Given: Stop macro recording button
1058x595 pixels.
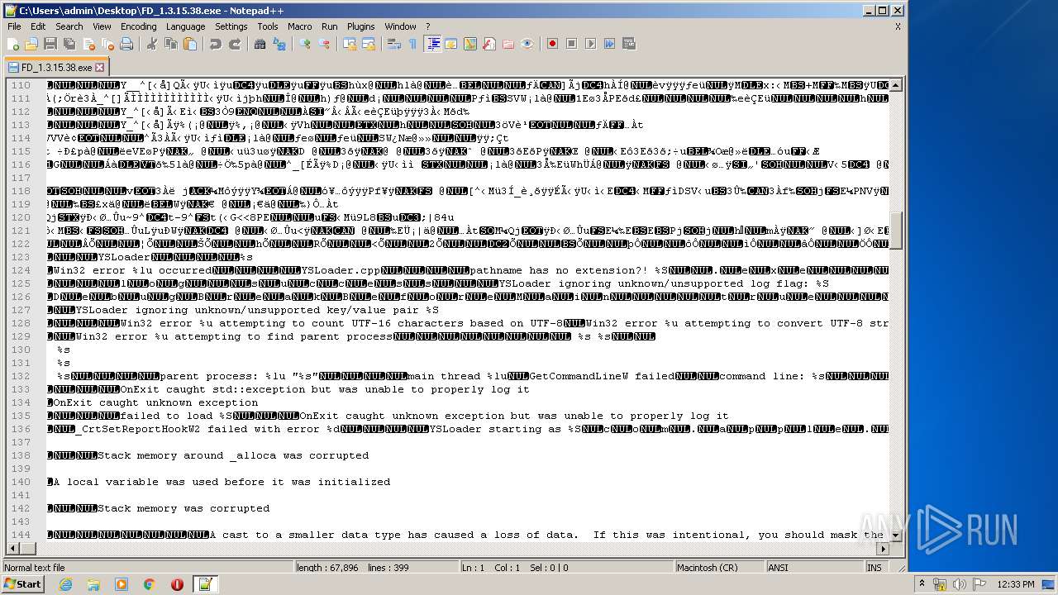Looking at the screenshot, I should [571, 44].
